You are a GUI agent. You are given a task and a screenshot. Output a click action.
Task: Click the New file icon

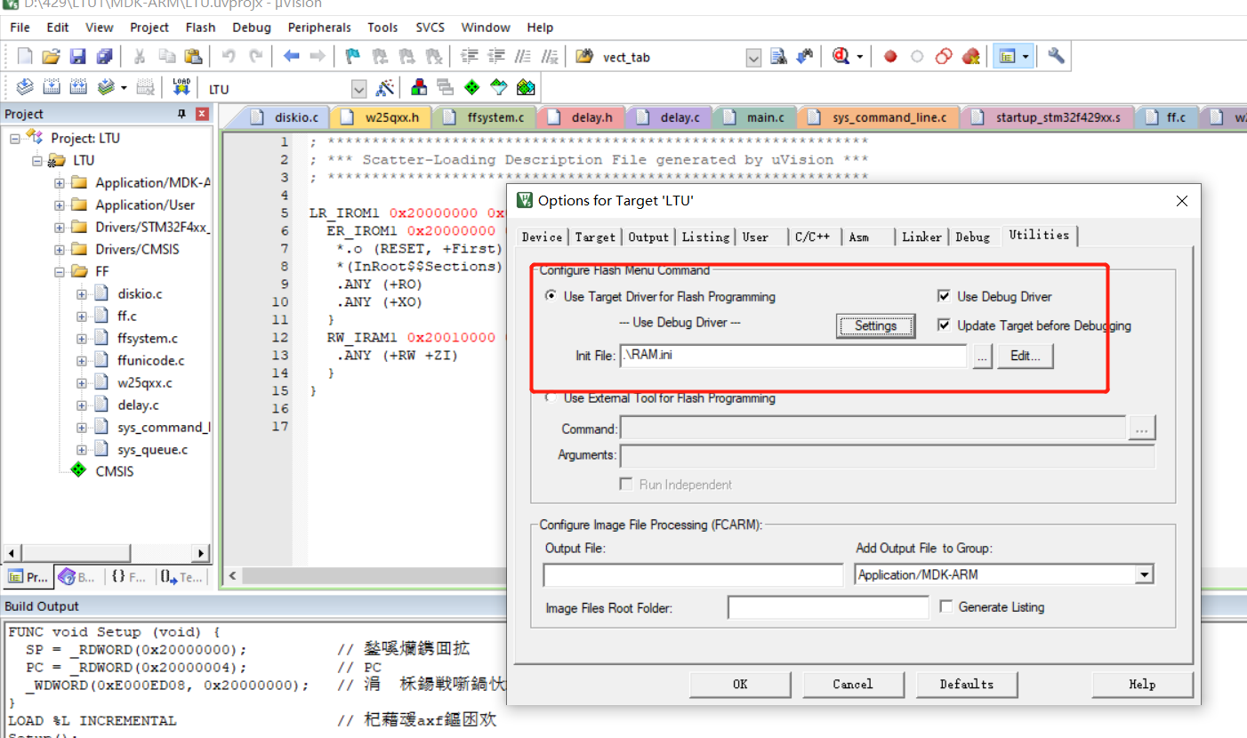25,57
